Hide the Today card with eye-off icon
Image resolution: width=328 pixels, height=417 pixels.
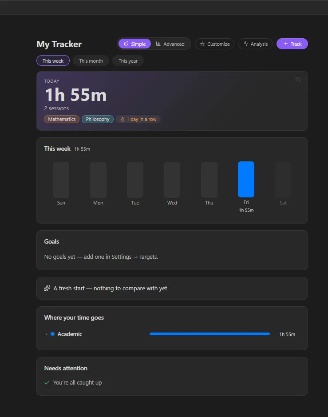coord(298,80)
